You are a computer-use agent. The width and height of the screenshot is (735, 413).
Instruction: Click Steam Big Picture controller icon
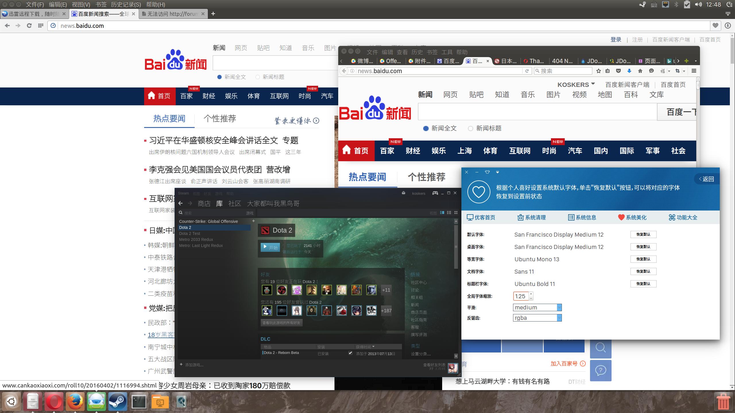click(x=435, y=193)
